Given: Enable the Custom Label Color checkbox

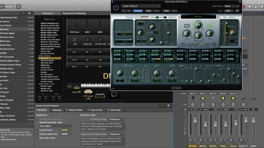Looking at the screenshot, I should pos(38,134).
